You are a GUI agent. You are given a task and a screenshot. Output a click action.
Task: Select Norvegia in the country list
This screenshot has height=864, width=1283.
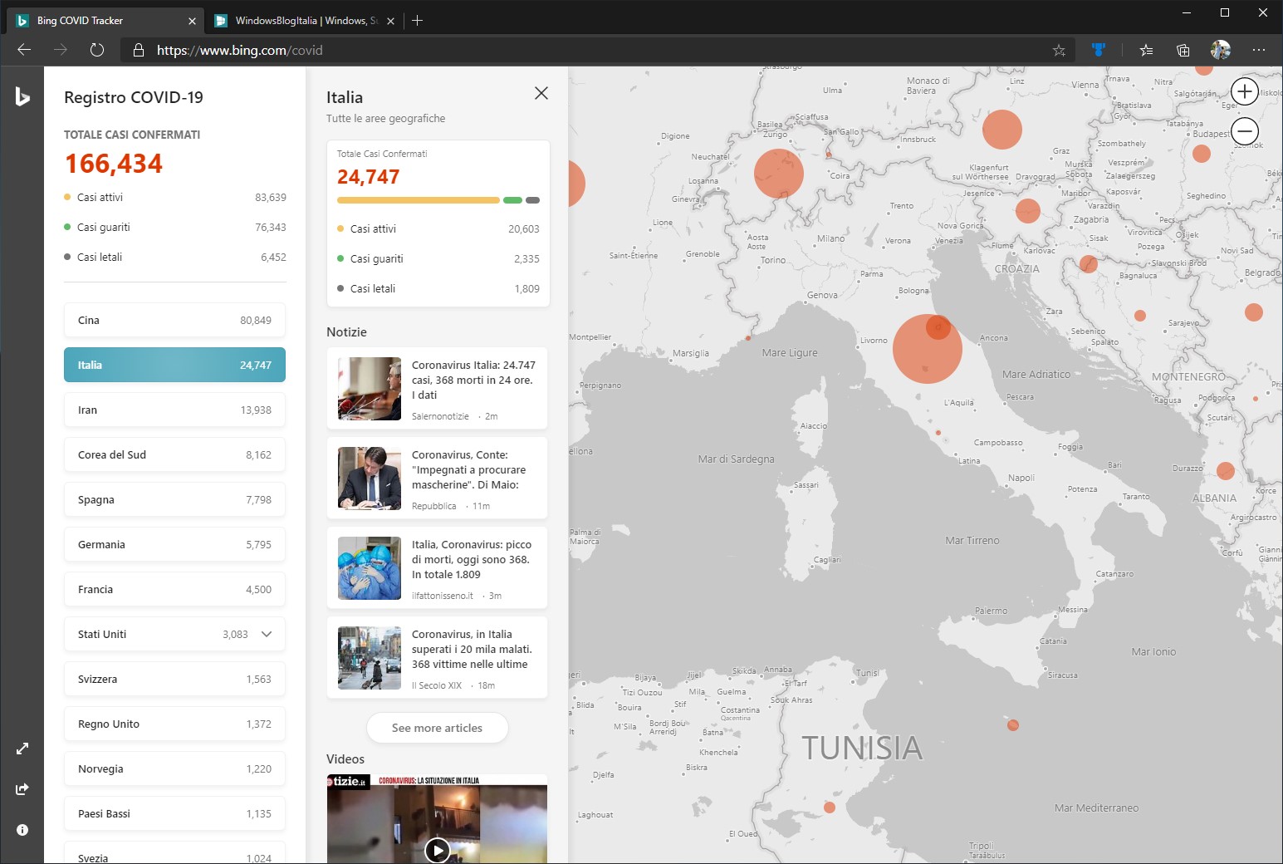point(174,768)
